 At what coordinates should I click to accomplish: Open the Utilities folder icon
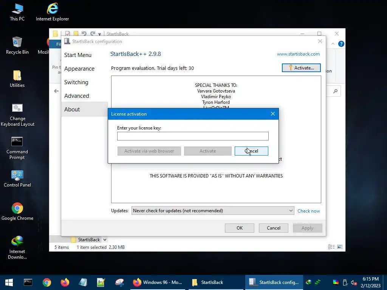[x=17, y=79]
